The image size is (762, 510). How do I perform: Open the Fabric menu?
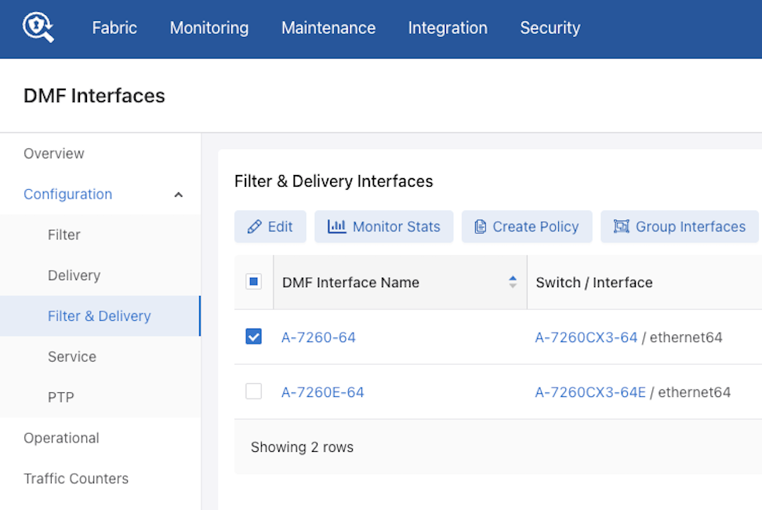pyautogui.click(x=114, y=28)
